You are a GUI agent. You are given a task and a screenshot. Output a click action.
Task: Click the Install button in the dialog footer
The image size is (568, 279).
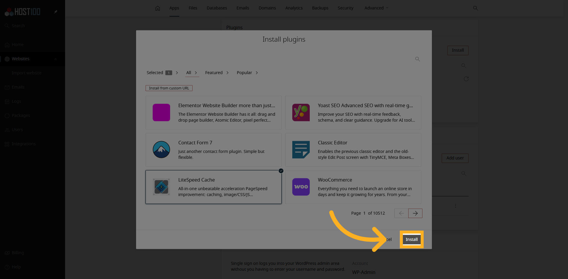412,239
